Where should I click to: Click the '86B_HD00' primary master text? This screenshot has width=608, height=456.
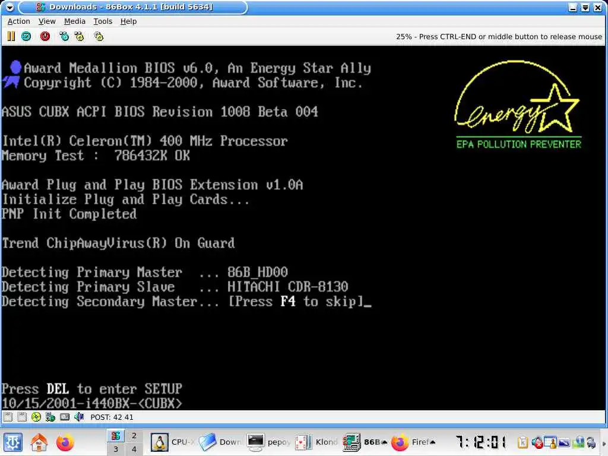258,272
